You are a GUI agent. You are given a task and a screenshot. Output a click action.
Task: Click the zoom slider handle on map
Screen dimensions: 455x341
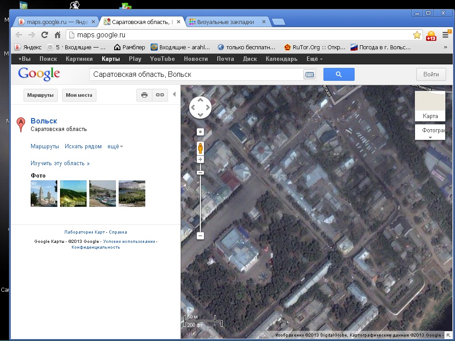click(200, 172)
